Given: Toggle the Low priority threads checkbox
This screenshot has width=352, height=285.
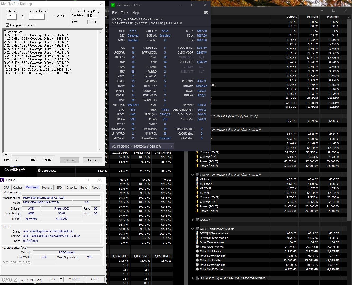Looking at the screenshot, I should (7, 25).
